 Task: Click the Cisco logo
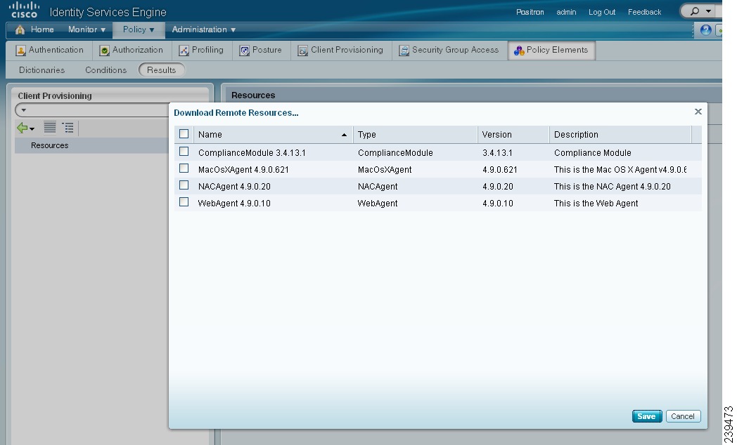(x=24, y=10)
